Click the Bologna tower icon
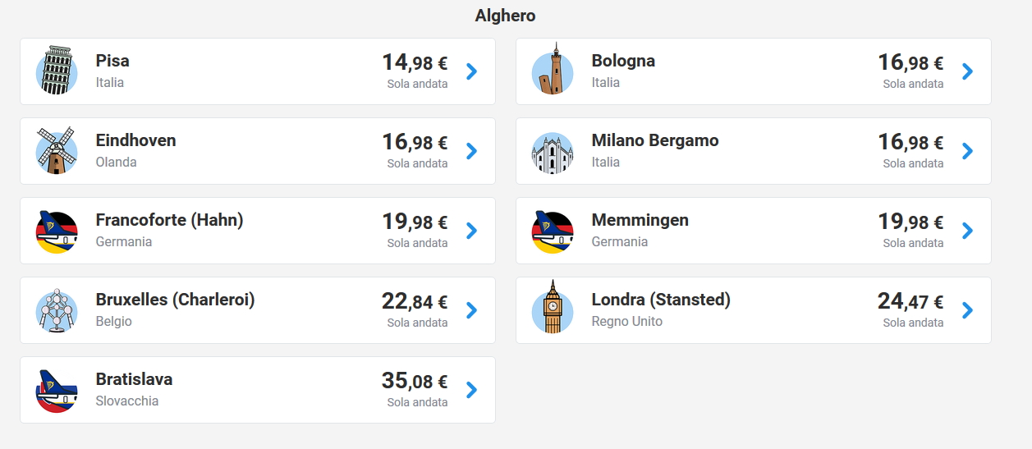The width and height of the screenshot is (1032, 449). (553, 71)
